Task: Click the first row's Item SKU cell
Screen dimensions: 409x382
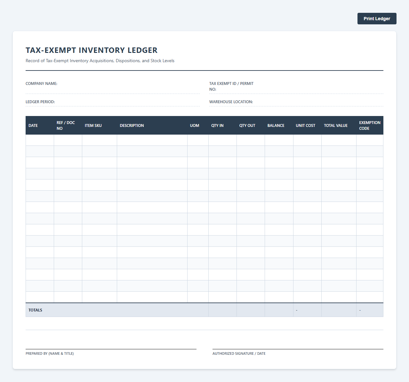Action: (x=99, y=140)
